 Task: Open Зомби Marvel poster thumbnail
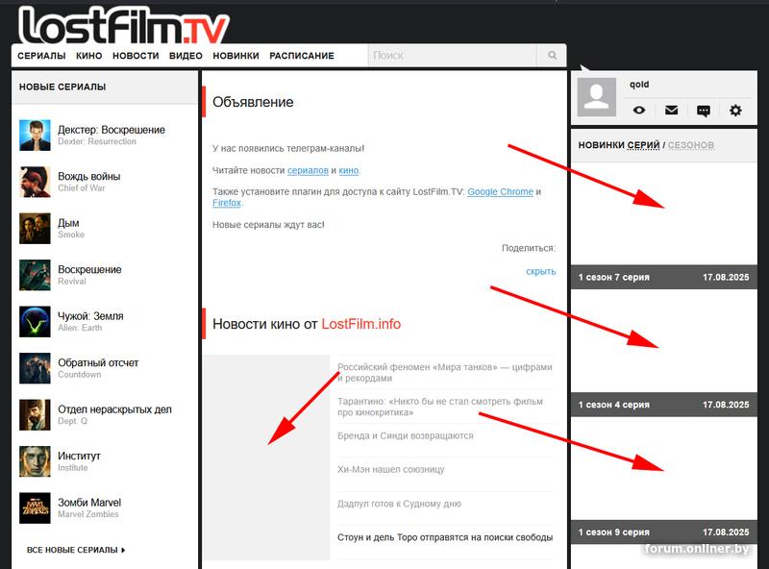coord(35,507)
